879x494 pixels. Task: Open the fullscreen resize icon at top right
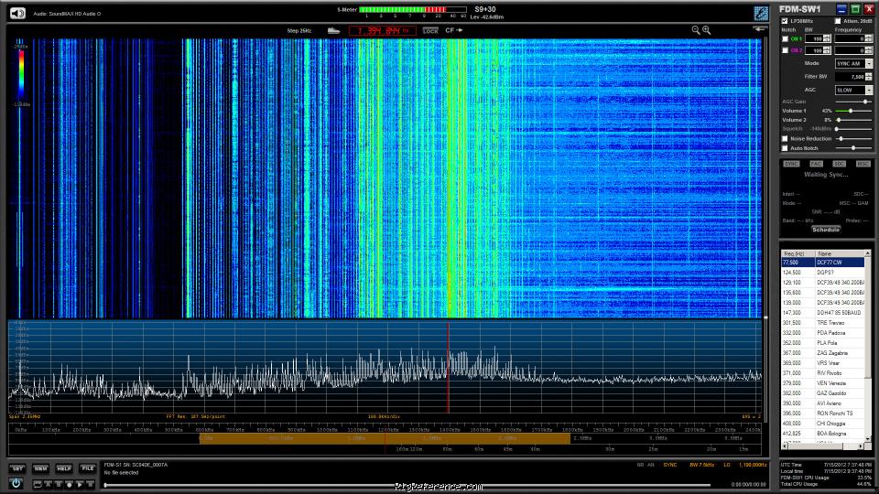[x=761, y=13]
